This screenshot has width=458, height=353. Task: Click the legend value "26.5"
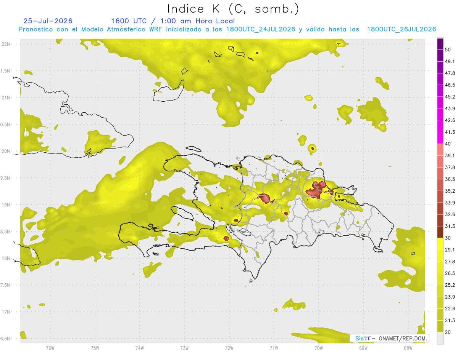coord(450,273)
